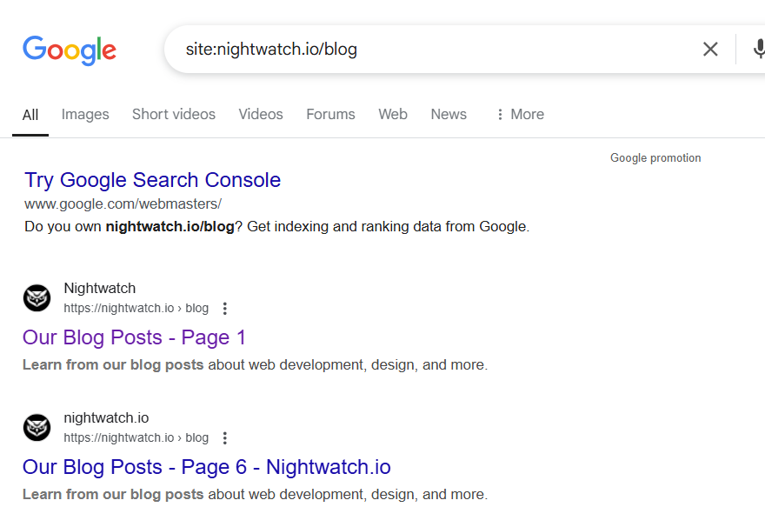
Task: Select the Videos filter
Action: pyautogui.click(x=260, y=114)
